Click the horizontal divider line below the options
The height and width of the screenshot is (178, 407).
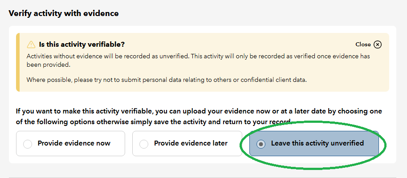(x=203, y=177)
